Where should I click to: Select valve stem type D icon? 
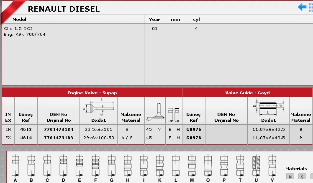coord(63,166)
